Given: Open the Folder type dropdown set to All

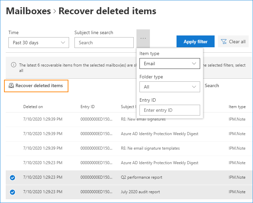Looking at the screenshot, I should 170,87.
